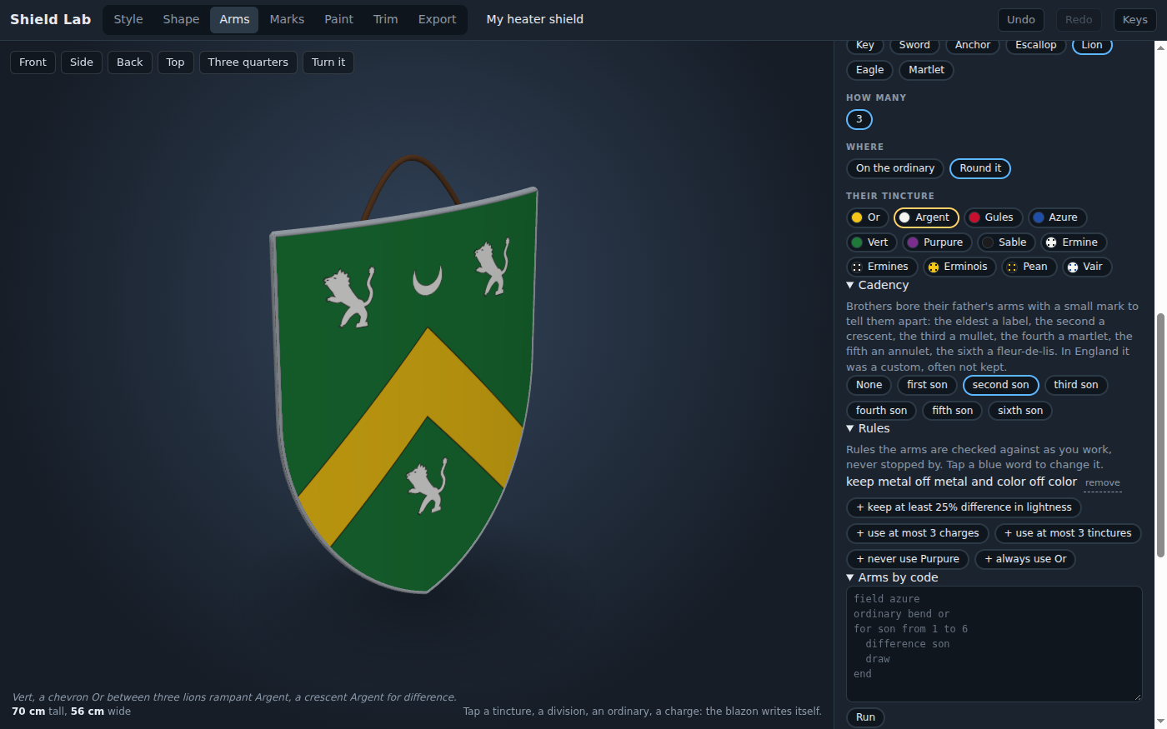Viewport: 1167px width, 729px height.
Task: Run the arms code
Action: point(865,717)
